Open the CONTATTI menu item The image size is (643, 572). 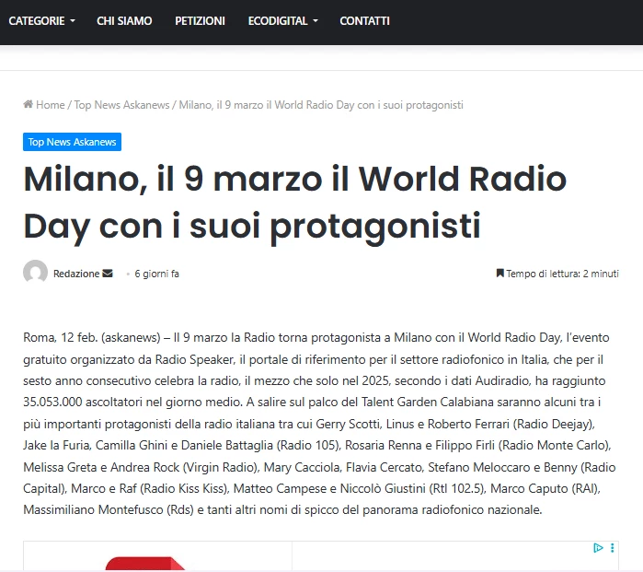[x=364, y=20]
